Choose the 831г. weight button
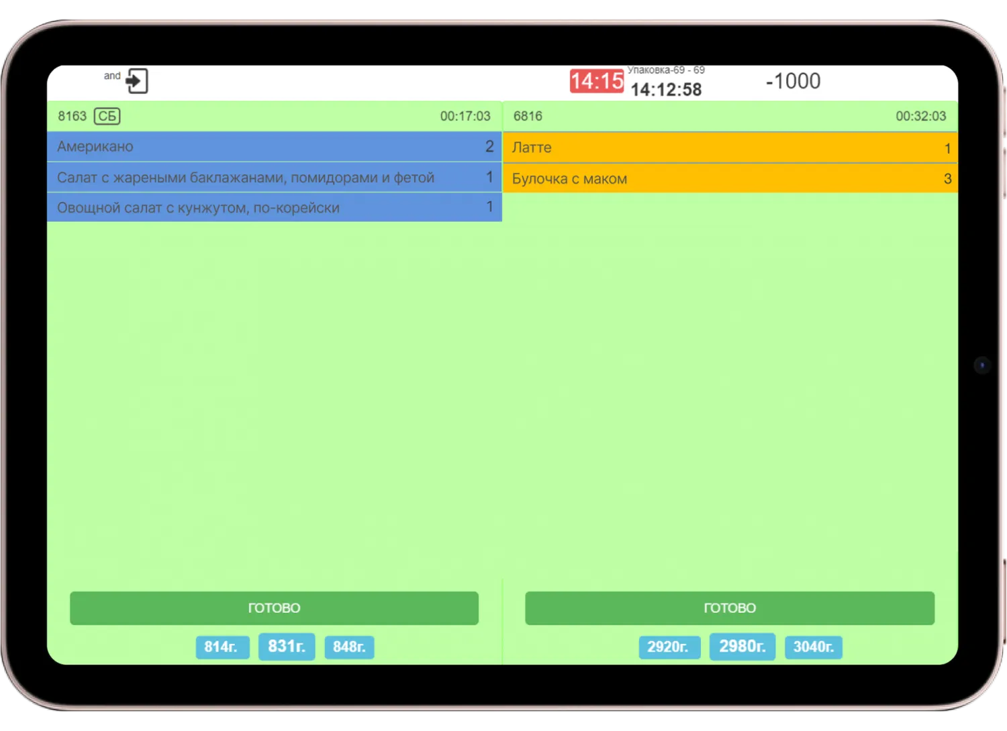Viewport: 1007px width, 731px height. (x=287, y=646)
